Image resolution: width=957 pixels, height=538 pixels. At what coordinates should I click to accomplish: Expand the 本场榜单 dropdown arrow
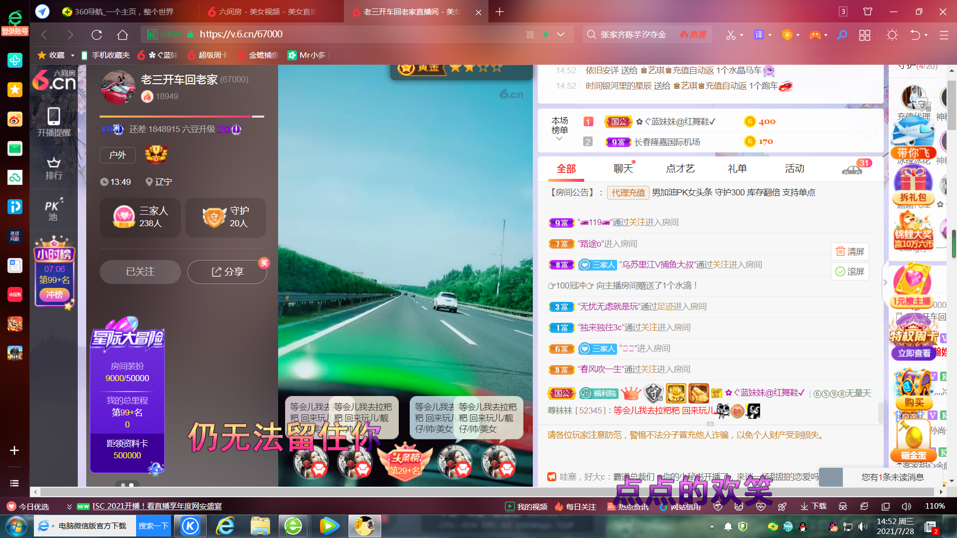point(559,139)
